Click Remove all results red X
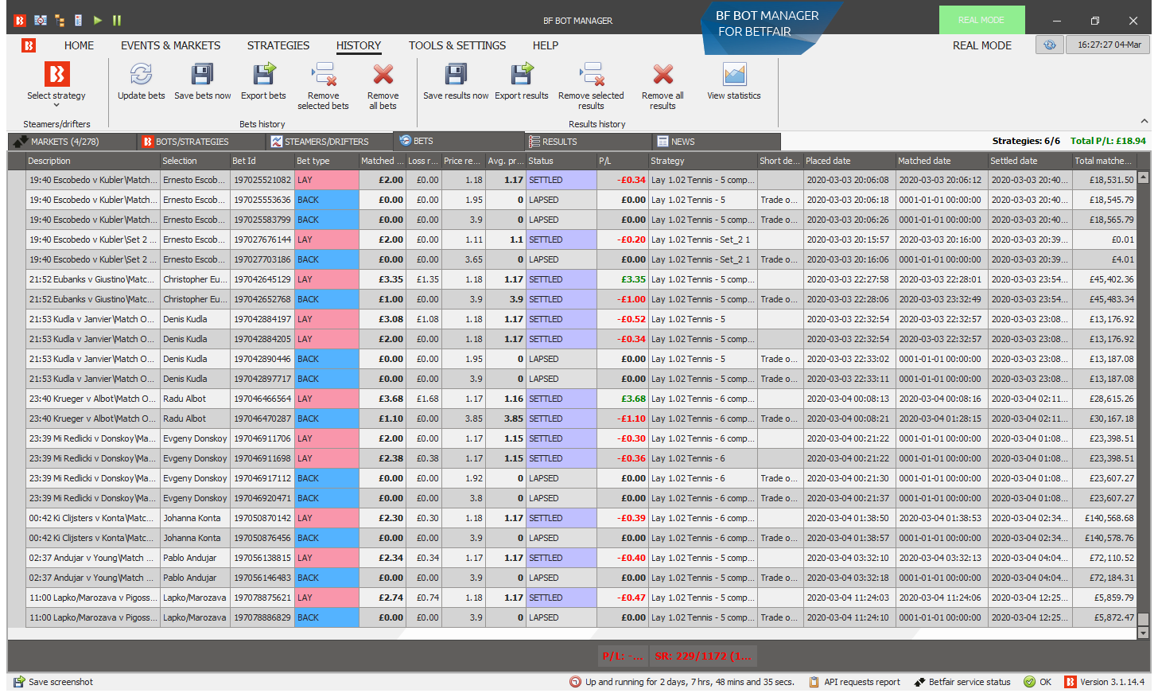Screen dimensions: 1158x697 [x=663, y=75]
